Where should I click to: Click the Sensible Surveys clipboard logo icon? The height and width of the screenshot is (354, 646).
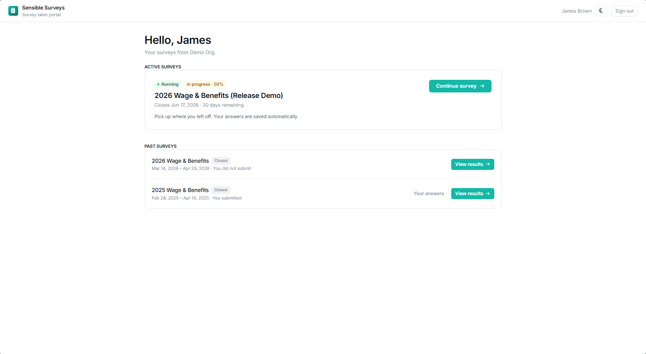pos(13,11)
